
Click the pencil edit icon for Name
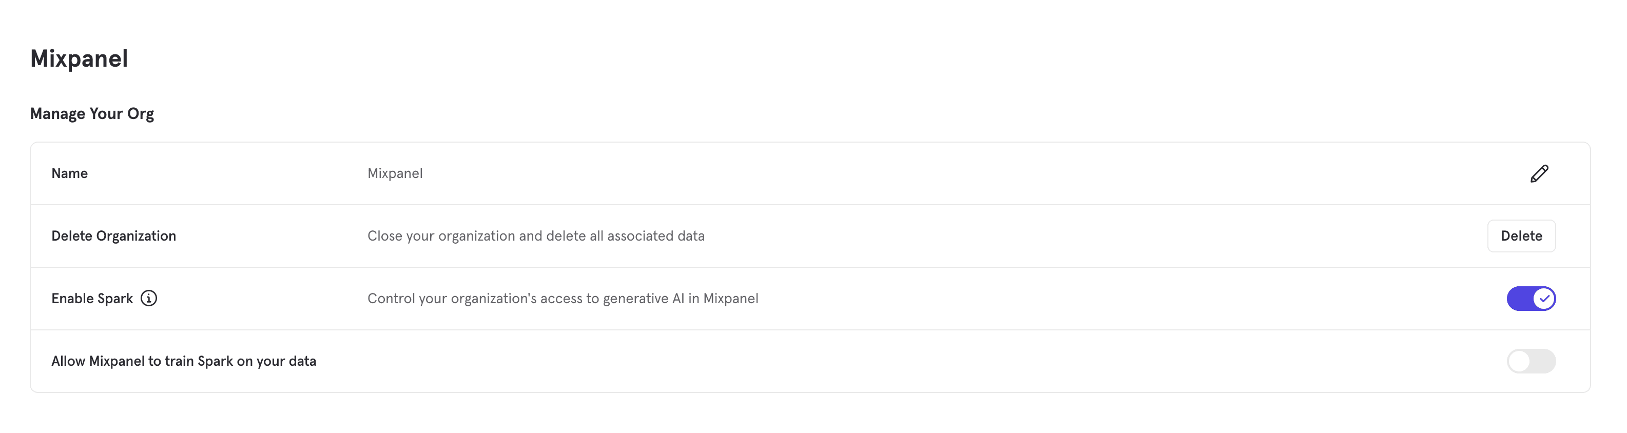(x=1539, y=173)
